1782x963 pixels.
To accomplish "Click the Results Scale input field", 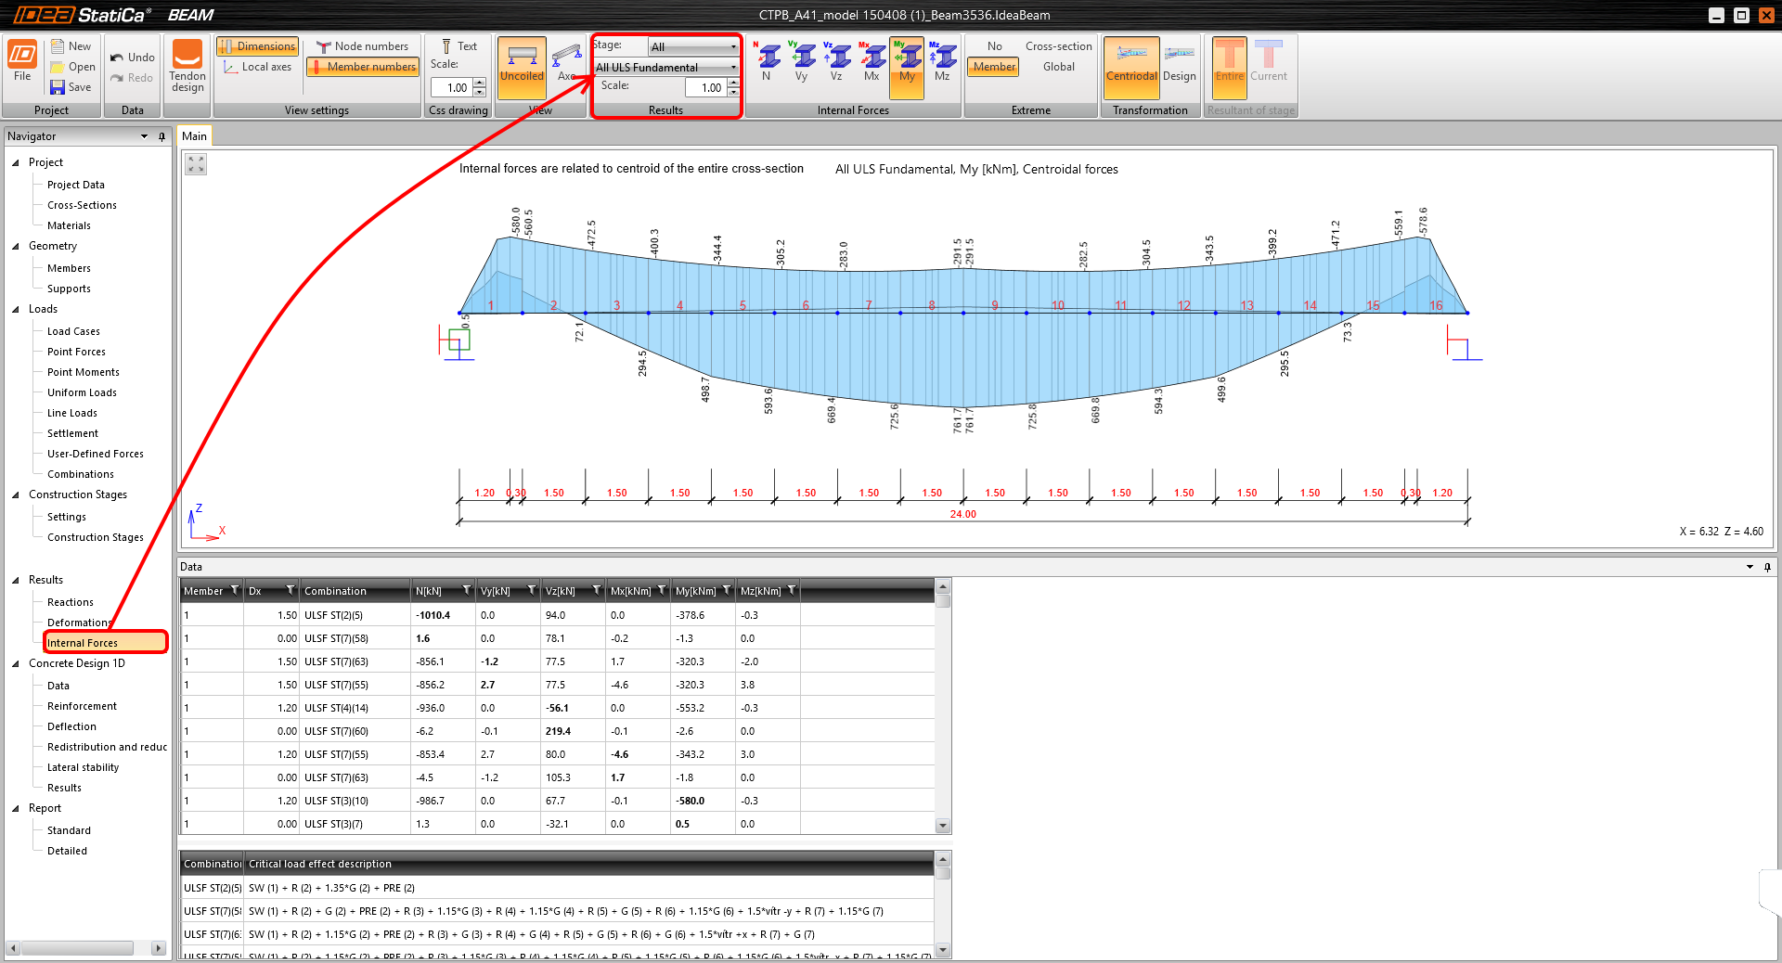I will pos(705,87).
